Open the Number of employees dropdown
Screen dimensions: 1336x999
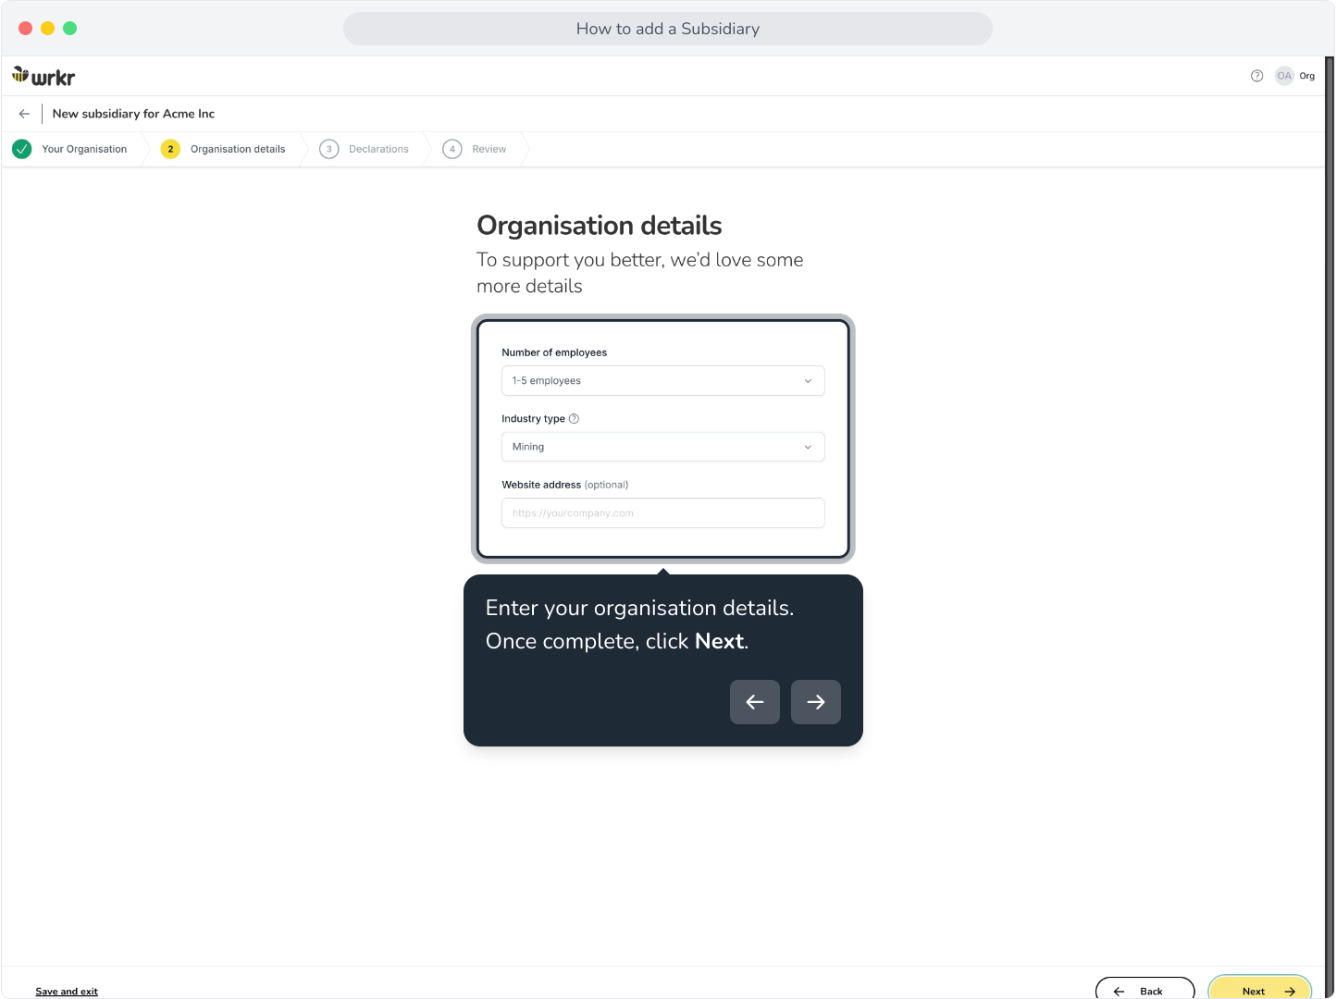coord(663,381)
